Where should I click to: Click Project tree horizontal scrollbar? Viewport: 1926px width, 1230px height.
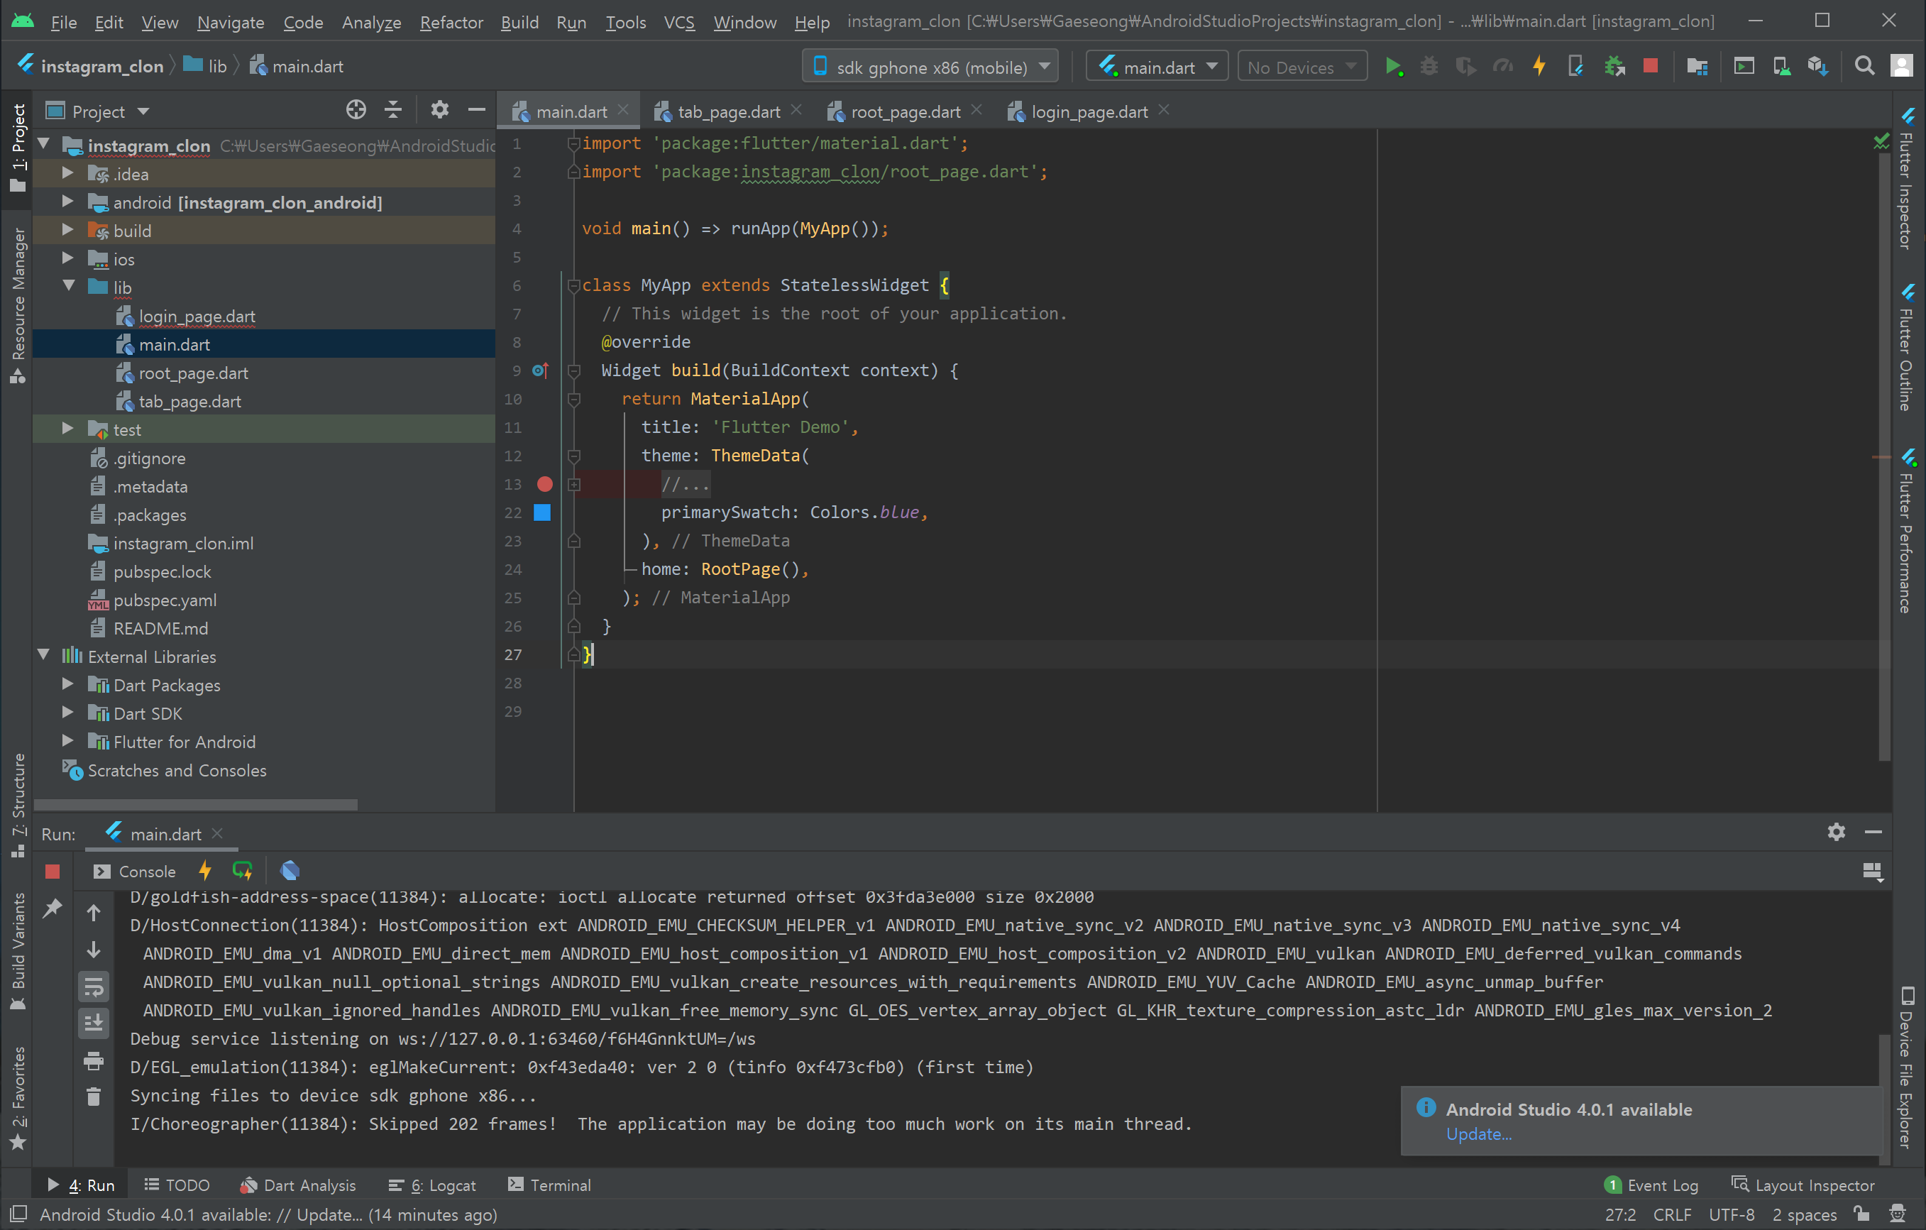point(196,805)
